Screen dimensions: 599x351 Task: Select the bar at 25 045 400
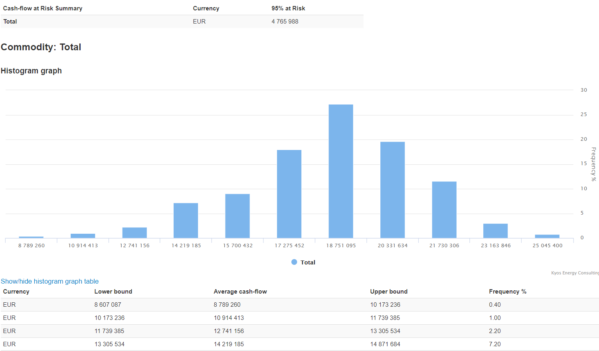pos(547,236)
